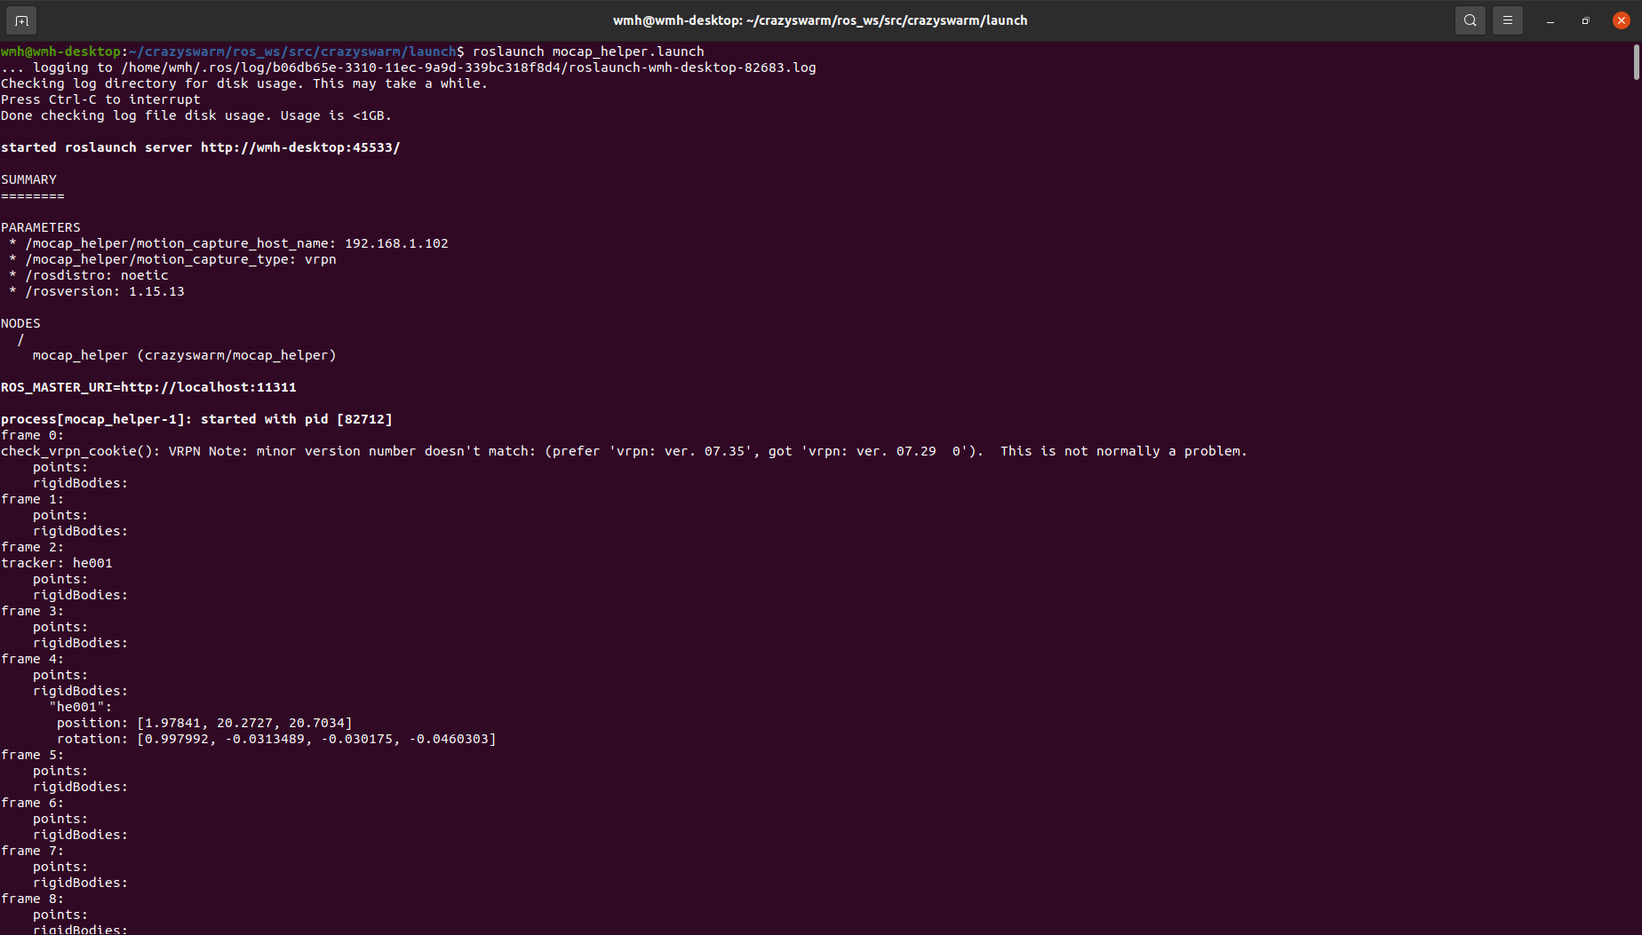Click the 'frame 1:' line
Image resolution: width=1642 pixels, height=935 pixels.
[x=32, y=499]
